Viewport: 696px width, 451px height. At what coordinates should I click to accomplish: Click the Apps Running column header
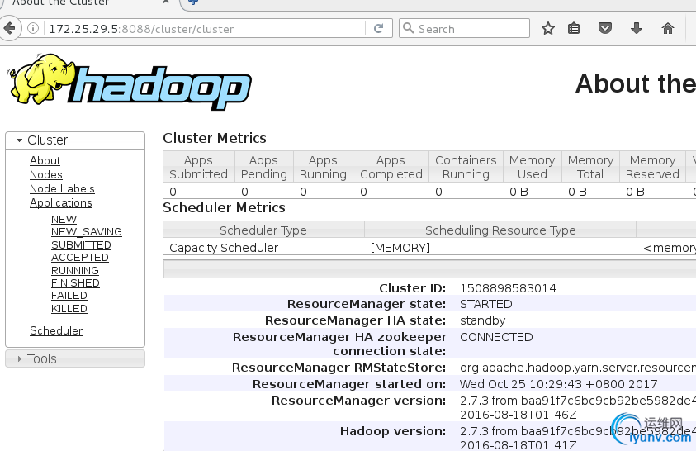pyautogui.click(x=323, y=167)
